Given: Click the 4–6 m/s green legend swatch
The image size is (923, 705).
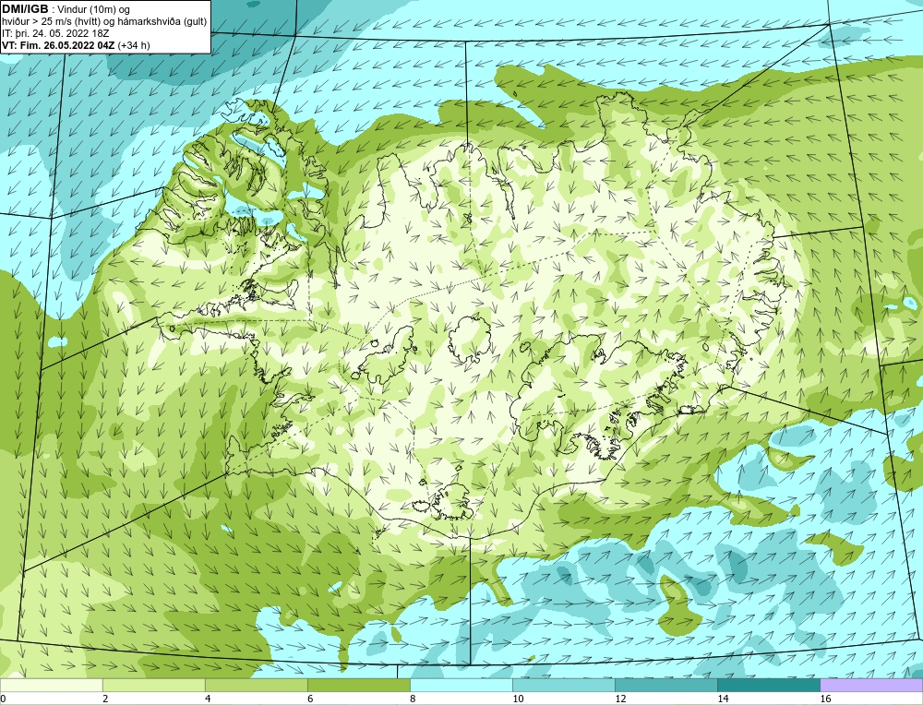Looking at the screenshot, I should [x=256, y=685].
